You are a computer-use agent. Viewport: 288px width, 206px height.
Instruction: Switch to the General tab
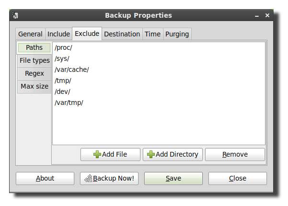pos(30,34)
